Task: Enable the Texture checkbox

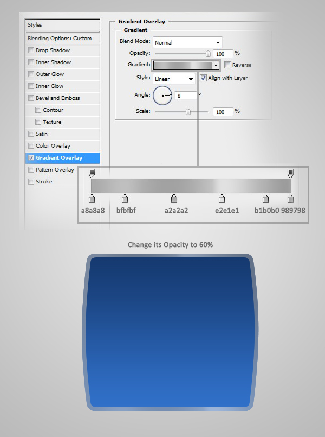Action: (x=38, y=122)
